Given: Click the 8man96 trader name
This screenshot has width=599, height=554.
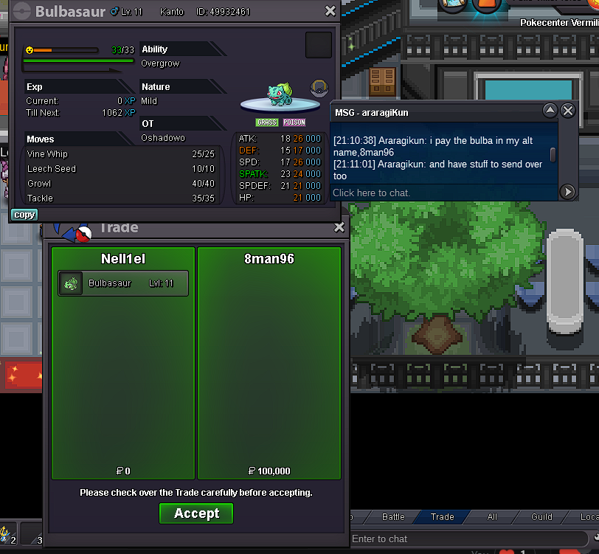Looking at the screenshot, I should (269, 259).
